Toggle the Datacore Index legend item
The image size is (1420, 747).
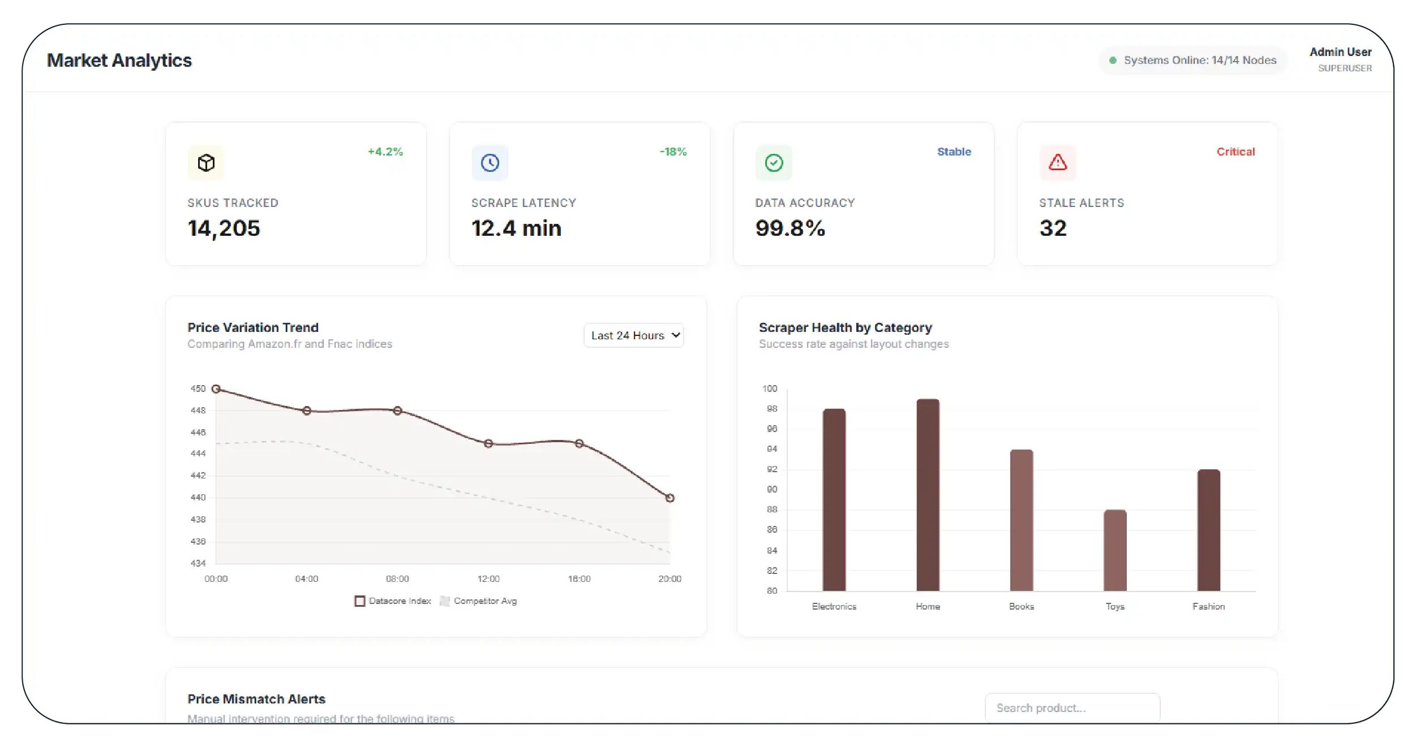(x=393, y=601)
